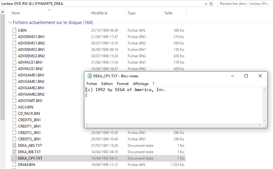The image size is (273, 169).
Task: Click the Notepad horizontal scrollbar left arrow
Action: point(87,125)
